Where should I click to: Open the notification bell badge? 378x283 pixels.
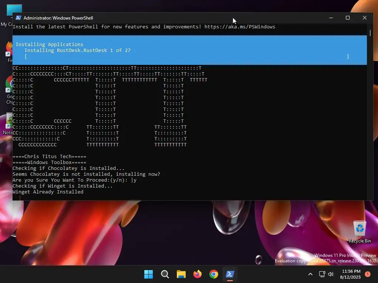coord(368,274)
